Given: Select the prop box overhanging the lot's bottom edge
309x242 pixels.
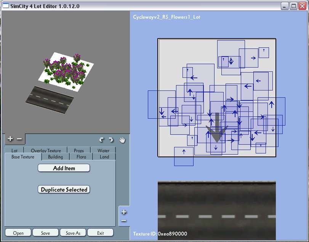Looking at the screenshot, I should coord(184,156).
